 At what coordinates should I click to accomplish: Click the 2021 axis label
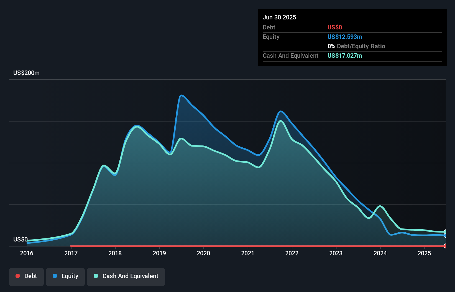248,253
